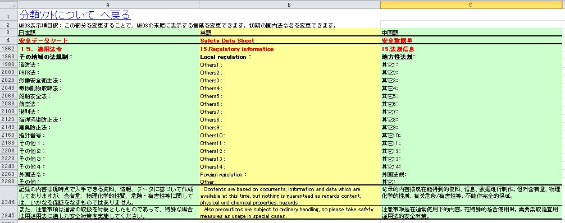Select the Local regulation cell
The width and height of the screenshot is (565, 223).
pyautogui.click(x=289, y=57)
